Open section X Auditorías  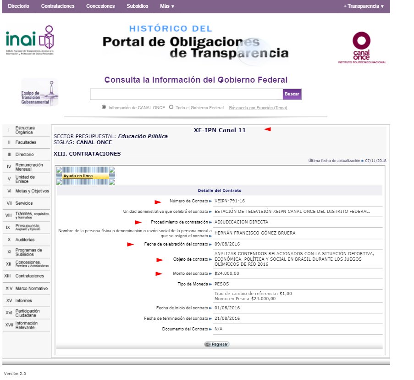26,240
